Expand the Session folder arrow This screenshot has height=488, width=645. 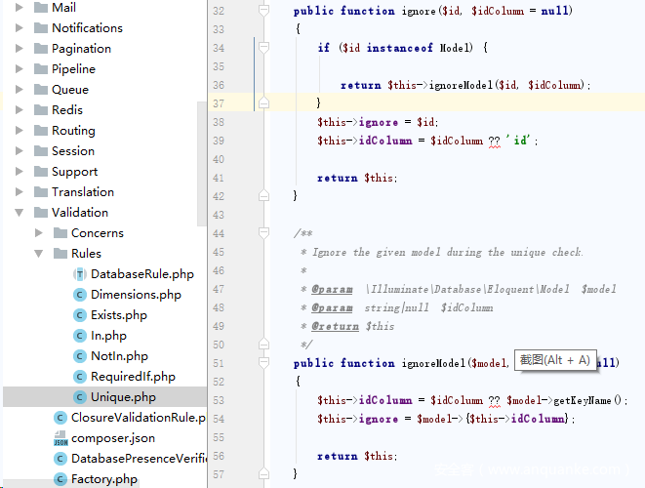coord(19,151)
